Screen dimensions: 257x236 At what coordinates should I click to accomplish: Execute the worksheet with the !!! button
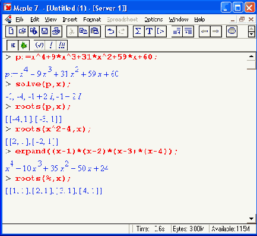coord(62,45)
